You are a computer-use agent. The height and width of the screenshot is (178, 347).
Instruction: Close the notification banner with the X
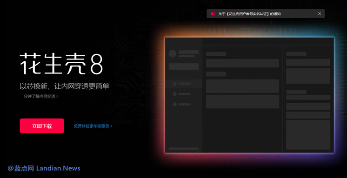coord(320,13)
